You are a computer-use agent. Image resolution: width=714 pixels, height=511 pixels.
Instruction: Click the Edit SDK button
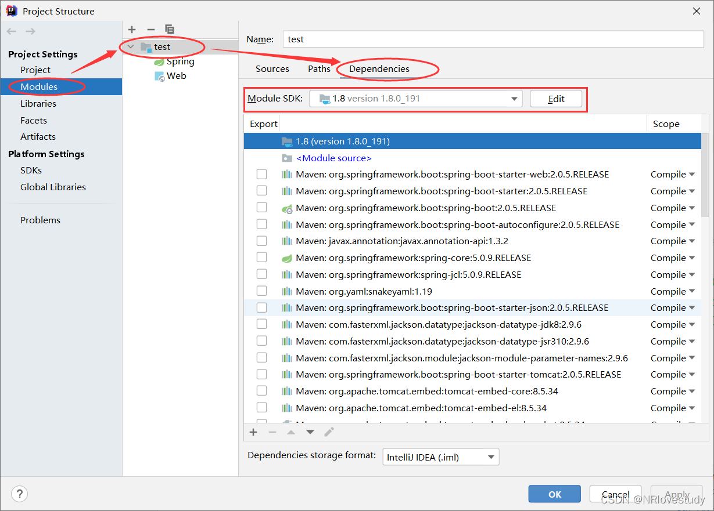(x=556, y=99)
